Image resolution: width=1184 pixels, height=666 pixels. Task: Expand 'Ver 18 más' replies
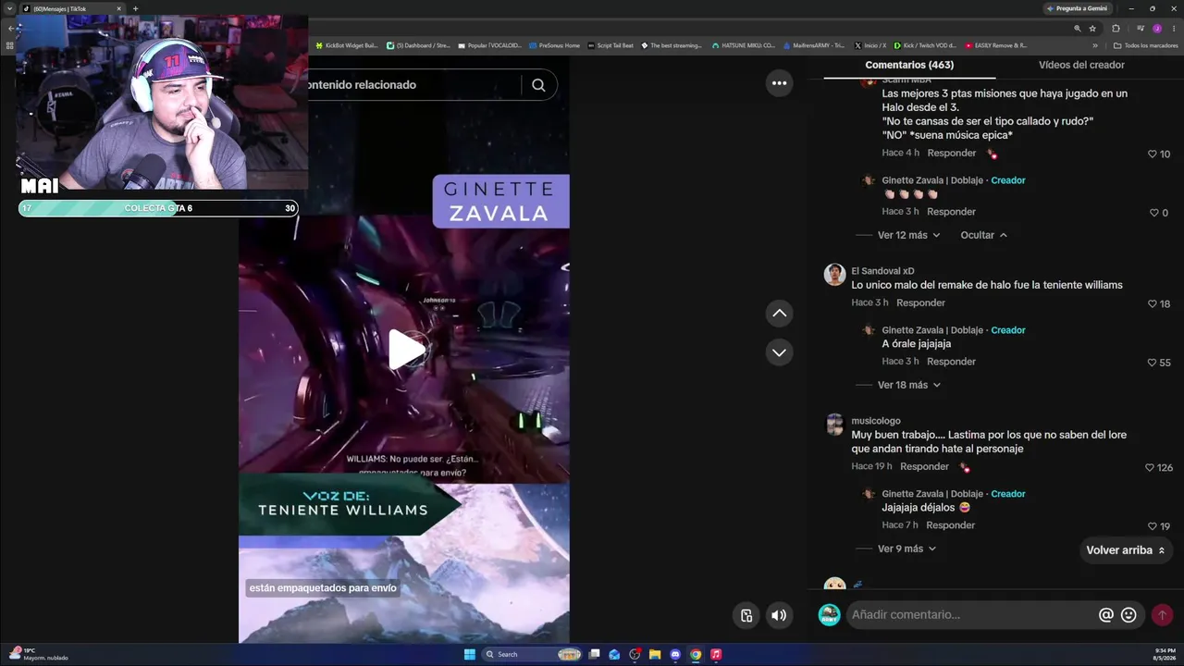point(908,385)
